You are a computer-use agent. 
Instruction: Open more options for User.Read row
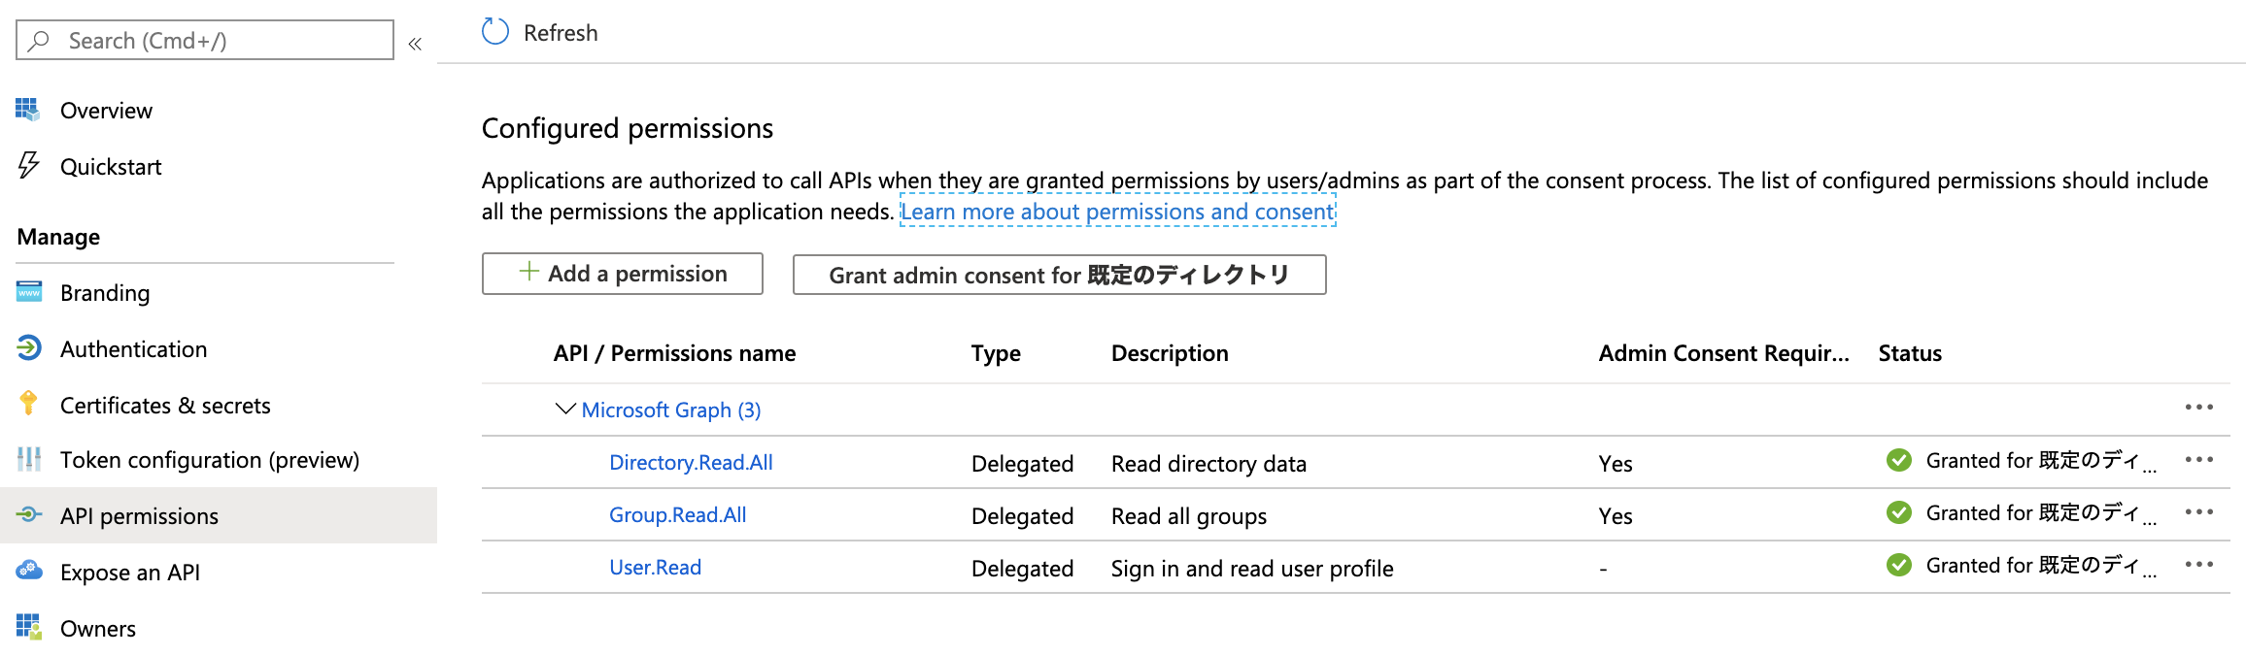tap(2198, 565)
